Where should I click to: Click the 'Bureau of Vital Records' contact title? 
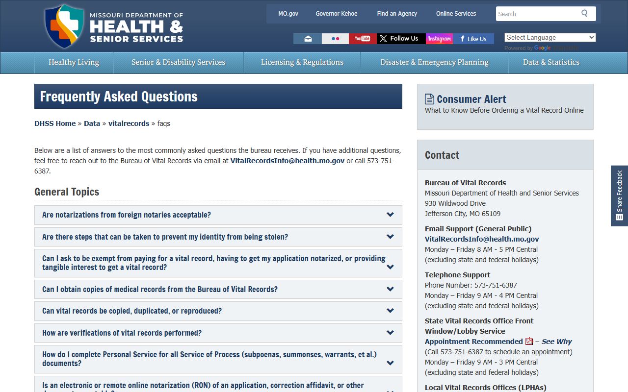(466, 183)
